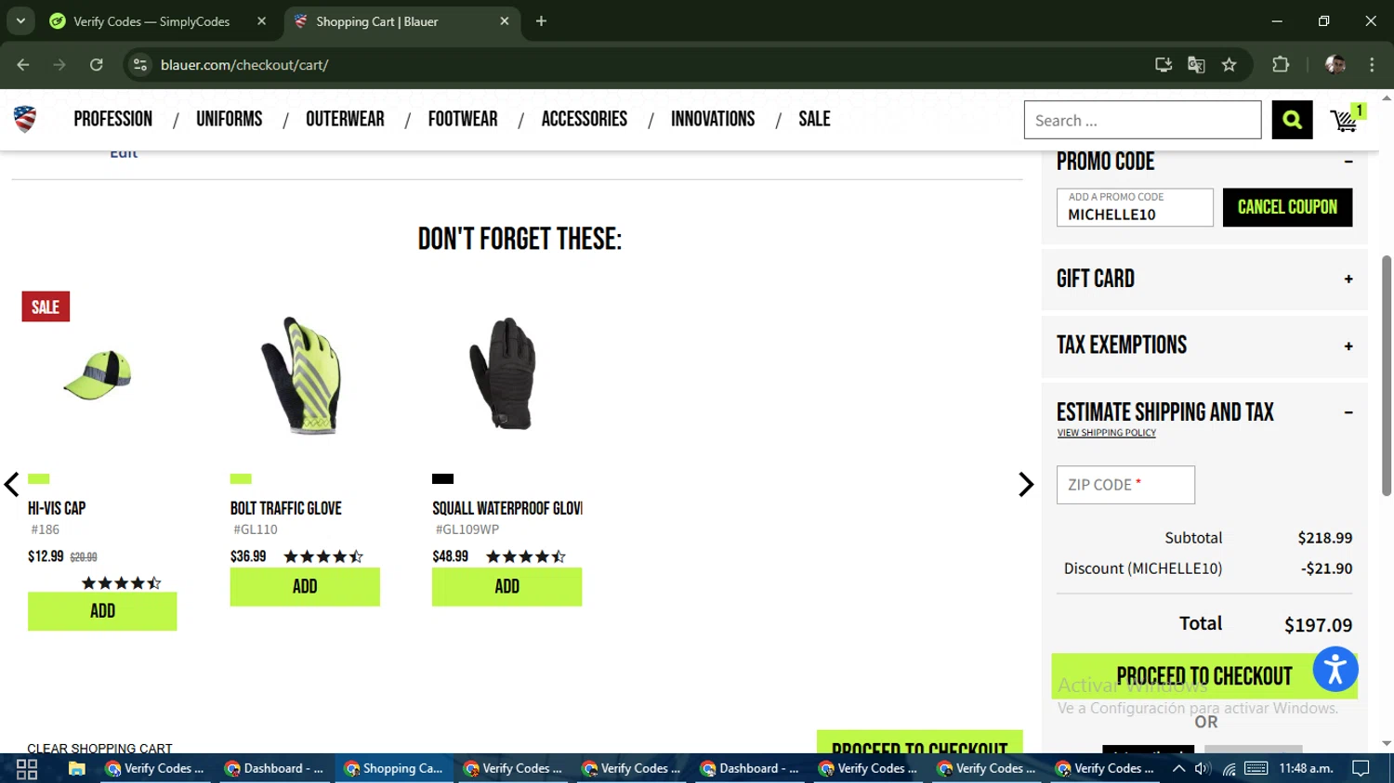Click Clear Shopping Cart link
The height and width of the screenshot is (783, 1394).
99,748
